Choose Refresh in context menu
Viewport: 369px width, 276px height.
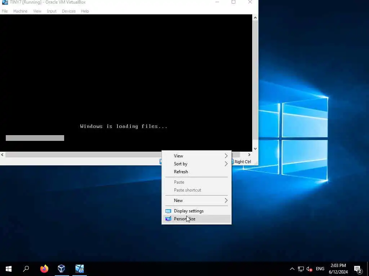pos(196,172)
